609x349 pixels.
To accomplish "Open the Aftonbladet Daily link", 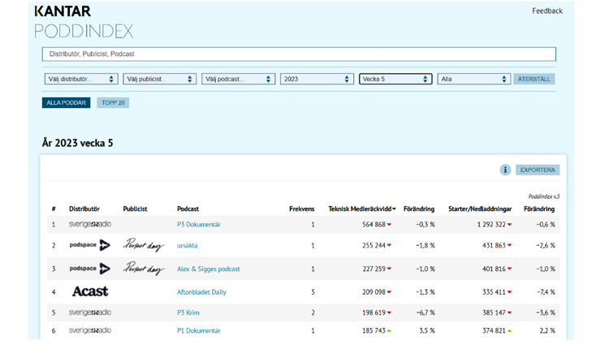I will (201, 292).
